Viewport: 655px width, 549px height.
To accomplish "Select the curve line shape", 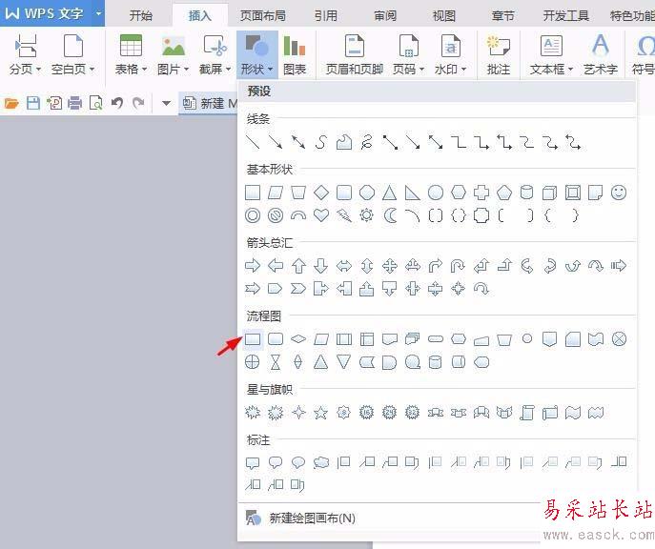I will pyautogui.click(x=320, y=142).
